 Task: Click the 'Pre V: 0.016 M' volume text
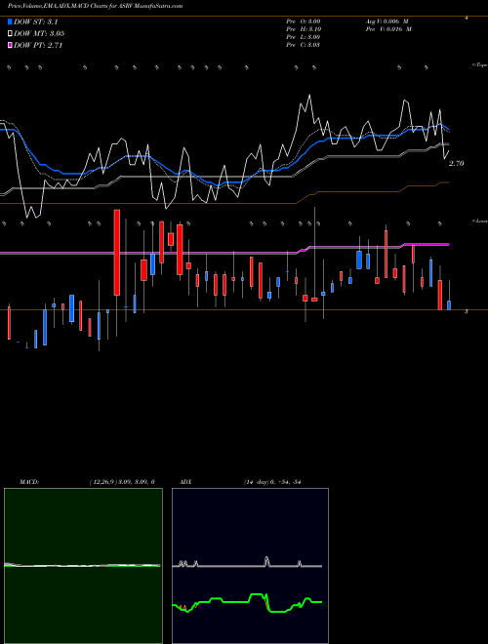click(388, 29)
